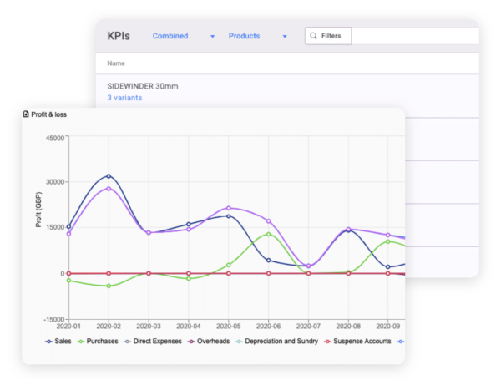Click the Sales peak point at 2020-02
This screenshot has width=501, height=390.
(109, 176)
